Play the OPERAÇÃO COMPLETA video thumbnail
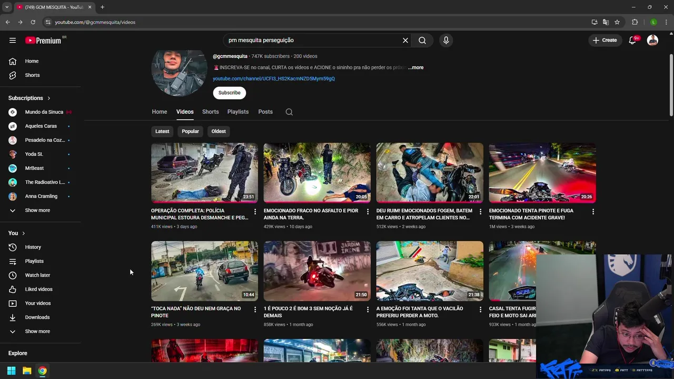The height and width of the screenshot is (379, 674). click(x=204, y=173)
